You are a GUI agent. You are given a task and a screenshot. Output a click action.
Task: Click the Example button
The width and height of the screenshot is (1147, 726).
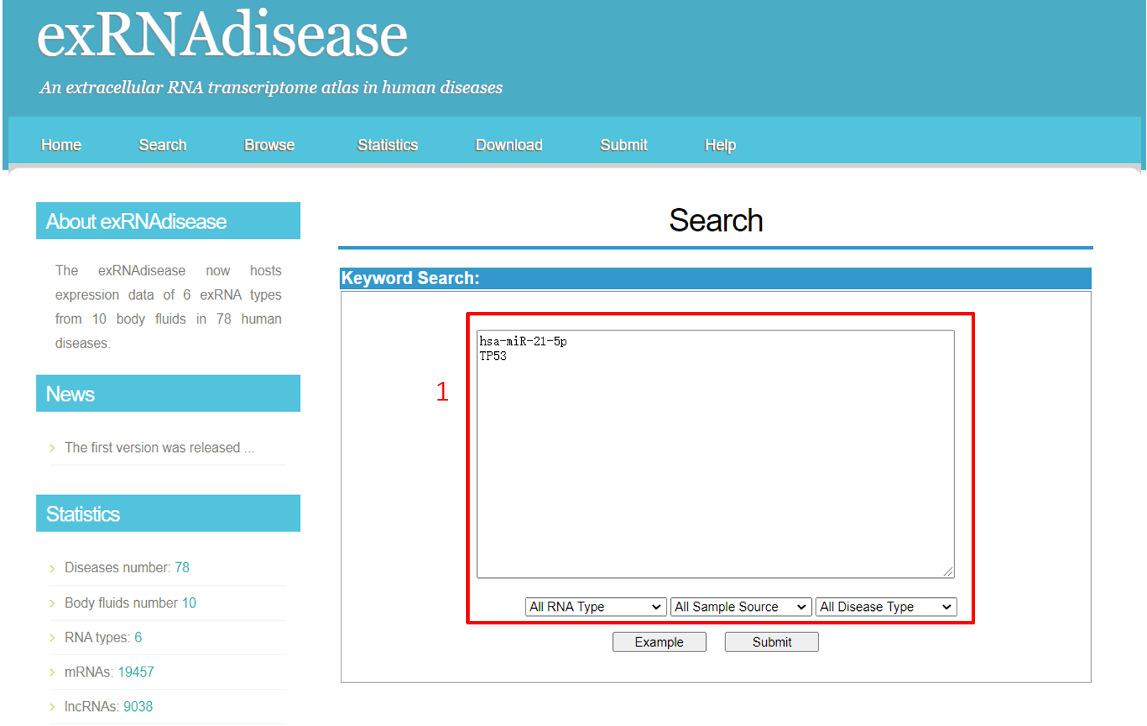coord(659,642)
